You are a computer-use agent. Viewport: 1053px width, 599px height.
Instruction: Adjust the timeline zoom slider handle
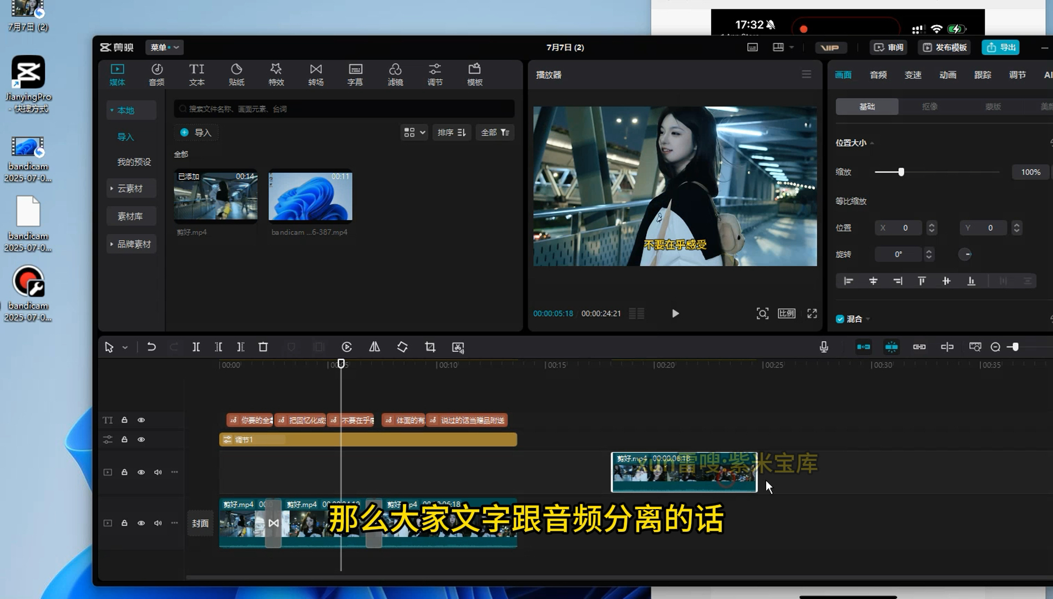point(1015,347)
